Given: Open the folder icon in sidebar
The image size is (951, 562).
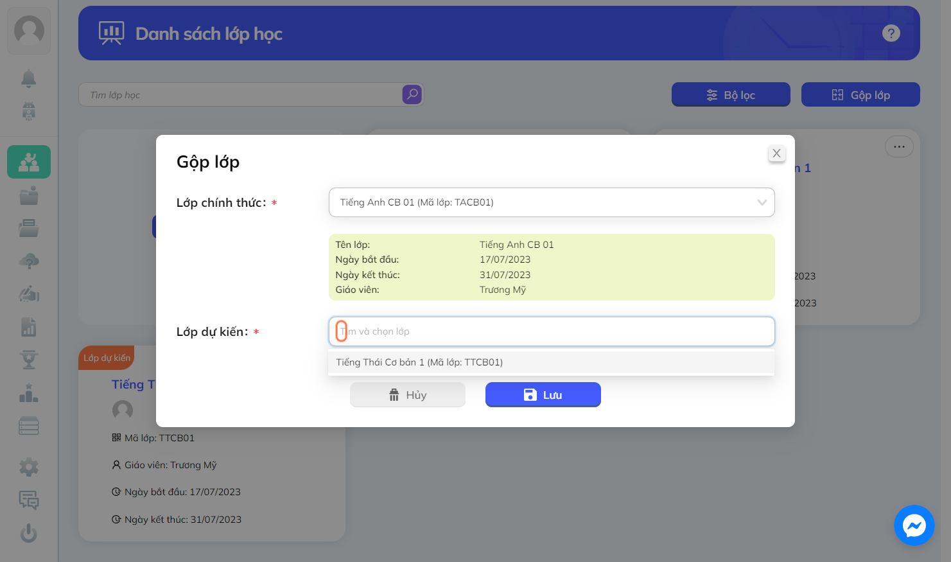Looking at the screenshot, I should (29, 195).
